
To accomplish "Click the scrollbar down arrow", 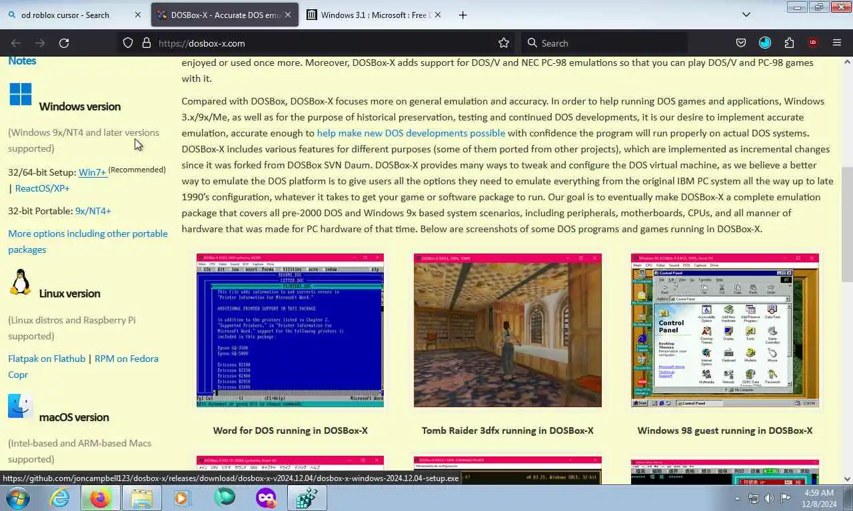I will 847,478.
